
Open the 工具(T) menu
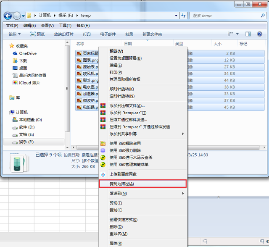click(x=65, y=26)
